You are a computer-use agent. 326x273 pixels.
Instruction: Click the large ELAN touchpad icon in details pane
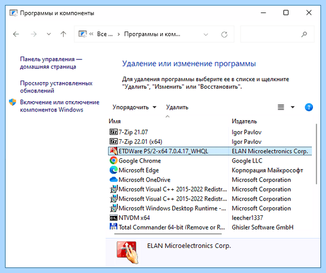click(127, 252)
